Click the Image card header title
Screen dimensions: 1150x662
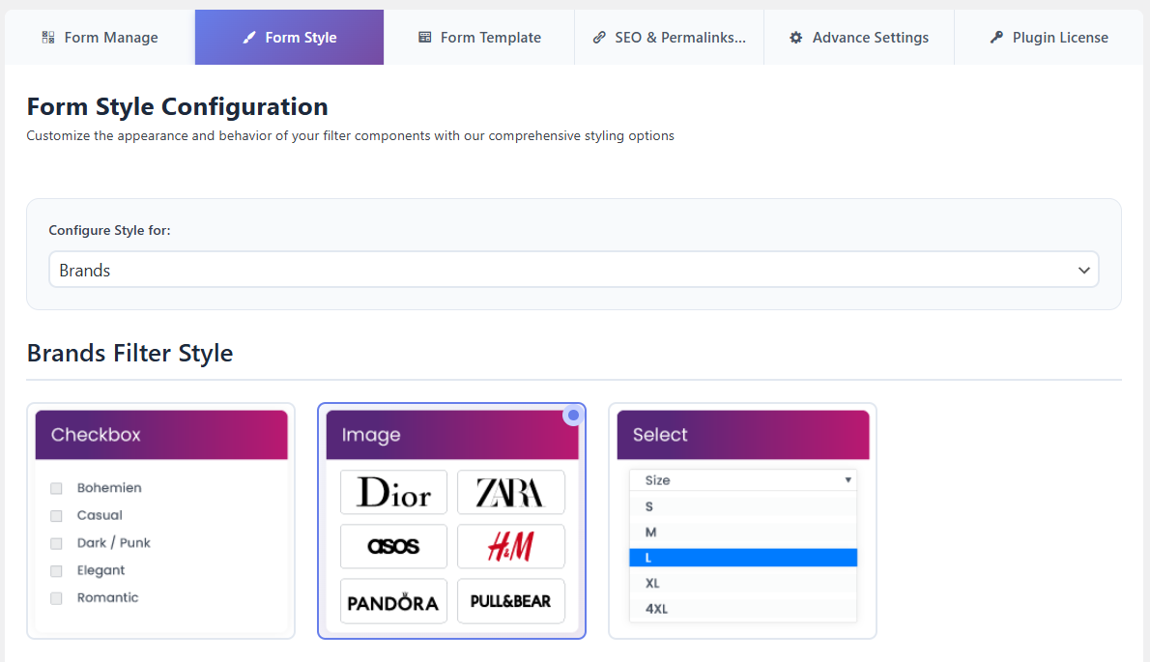(371, 435)
